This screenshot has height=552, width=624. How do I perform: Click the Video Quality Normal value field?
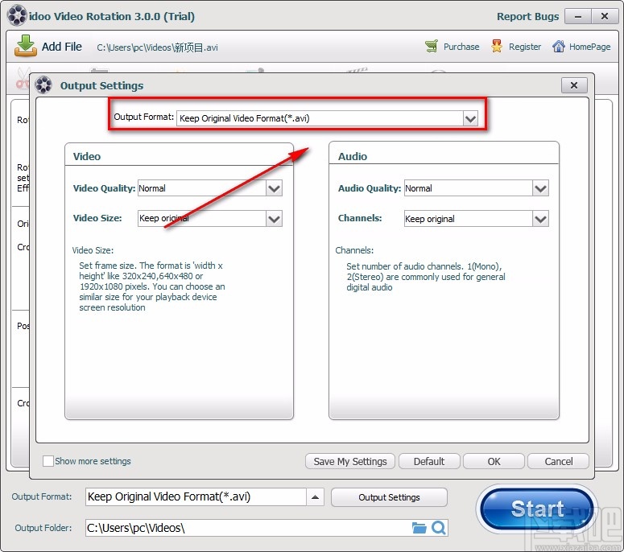202,188
